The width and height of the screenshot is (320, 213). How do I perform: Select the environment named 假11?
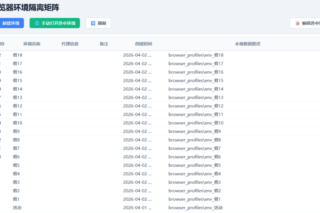tap(18, 114)
